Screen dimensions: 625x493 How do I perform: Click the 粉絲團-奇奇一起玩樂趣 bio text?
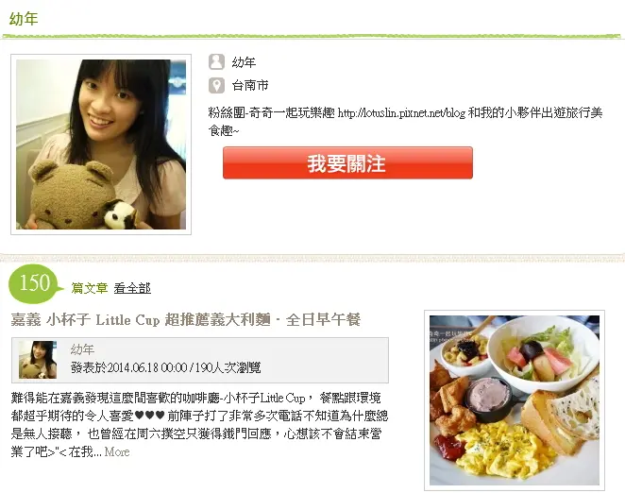pyautogui.click(x=272, y=113)
